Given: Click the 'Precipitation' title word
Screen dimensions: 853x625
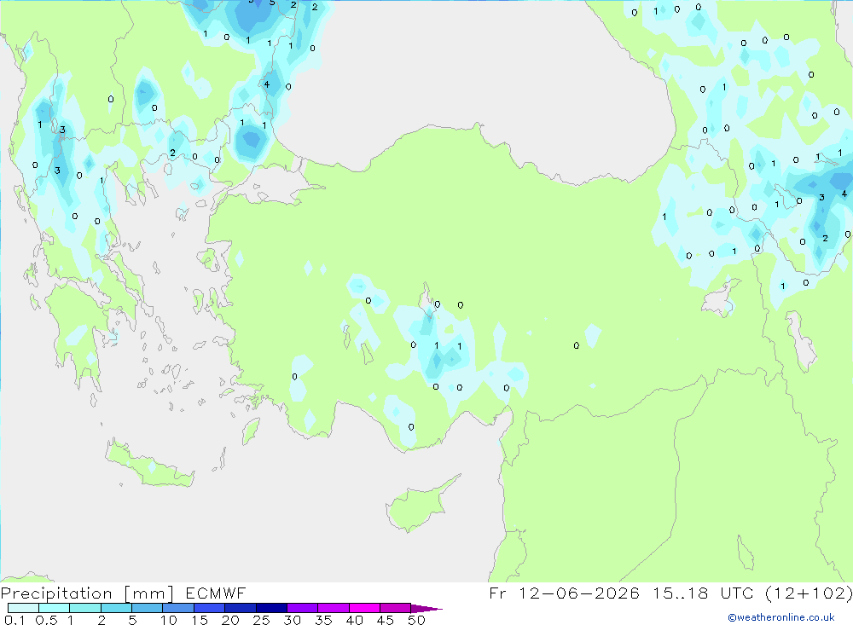Looking at the screenshot, I should point(56,593).
